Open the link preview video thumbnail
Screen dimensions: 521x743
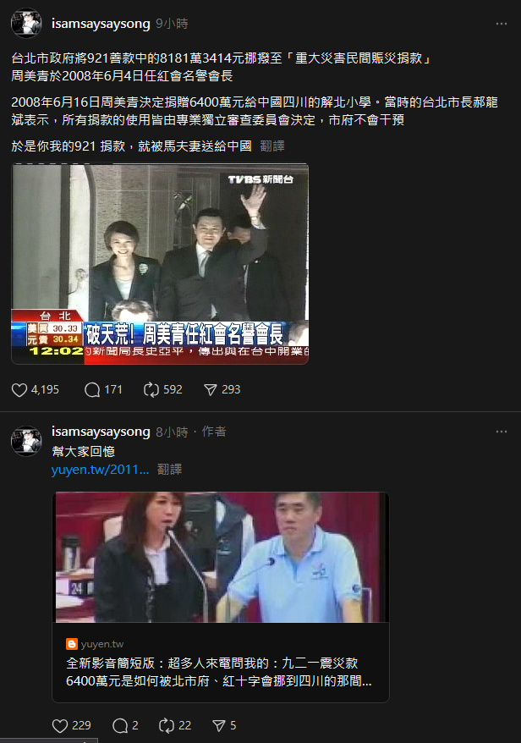pos(221,557)
